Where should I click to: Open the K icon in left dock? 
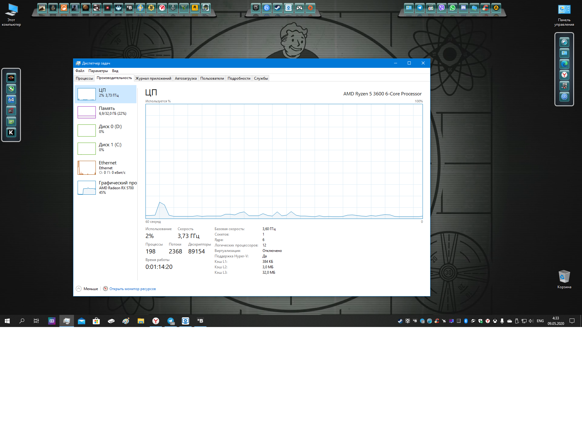point(11,132)
